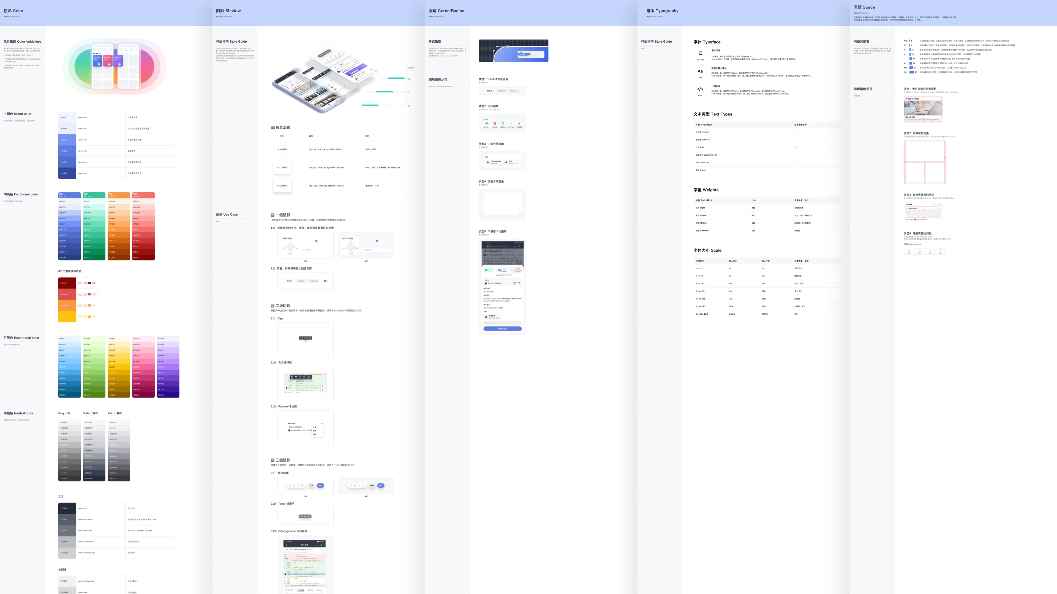This screenshot has height=594, width=1057.
Task: Click the blue 提示 functional color header swatch
Action: click(x=69, y=195)
